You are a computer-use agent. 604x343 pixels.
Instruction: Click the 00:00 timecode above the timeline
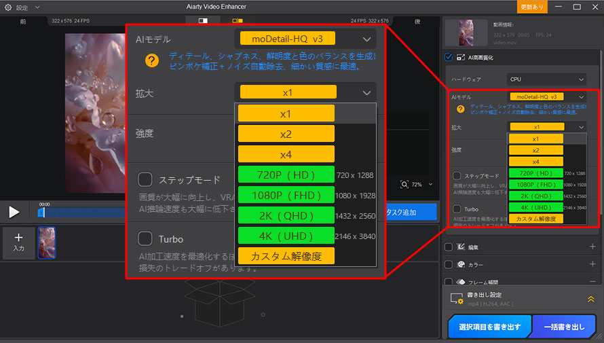click(44, 204)
